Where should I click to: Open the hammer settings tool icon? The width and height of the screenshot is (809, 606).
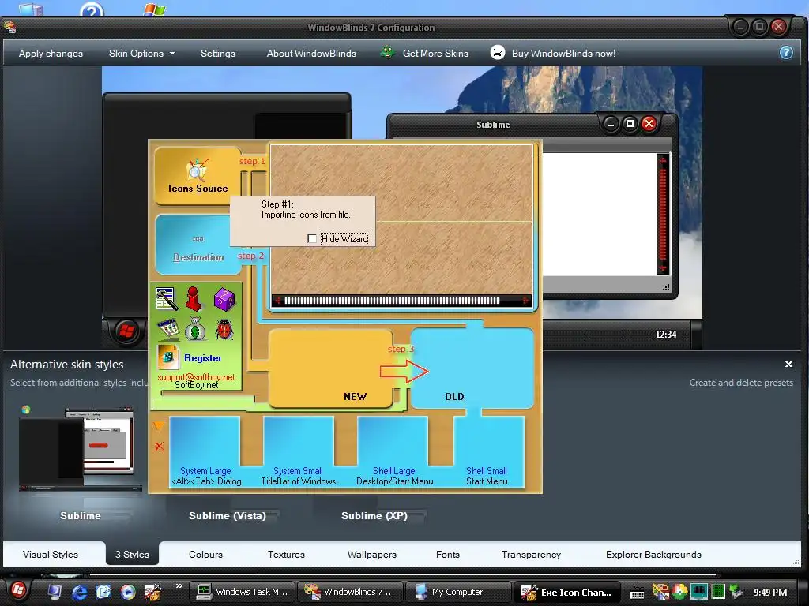tap(167, 299)
